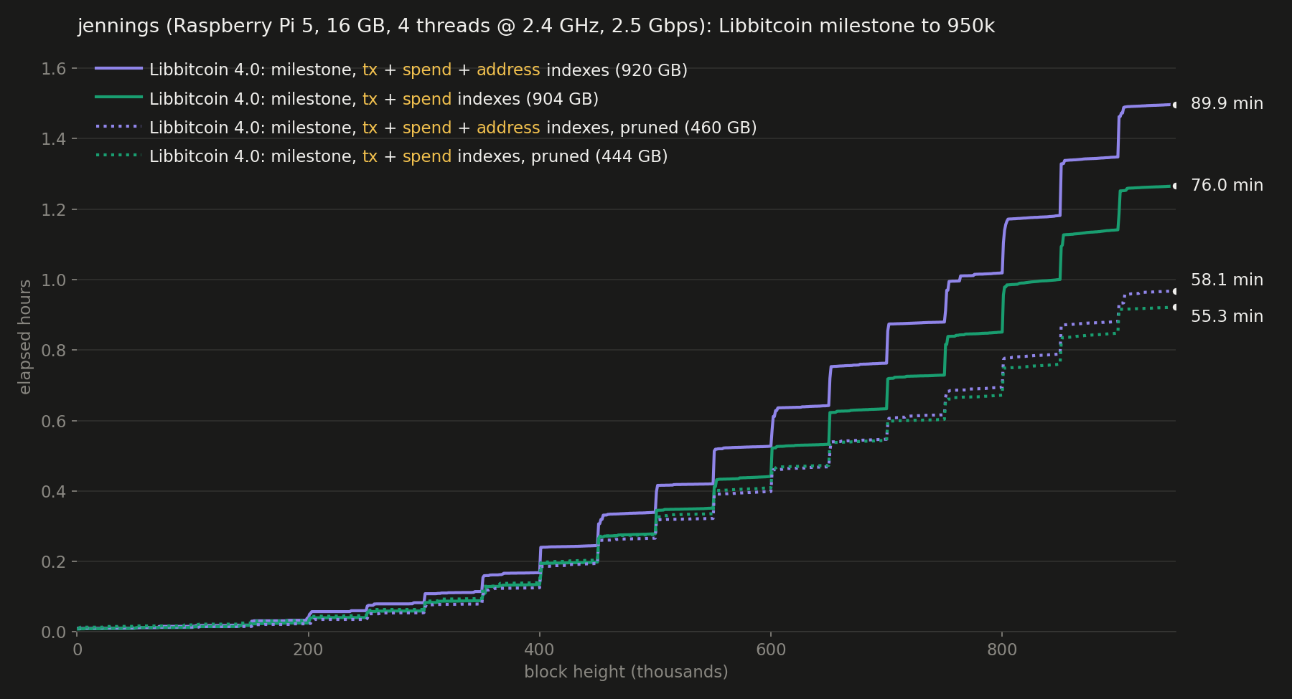Viewport: 1292px width, 699px height.
Task: Click the endpoint marker beside 89.9 min
Action: (1175, 105)
